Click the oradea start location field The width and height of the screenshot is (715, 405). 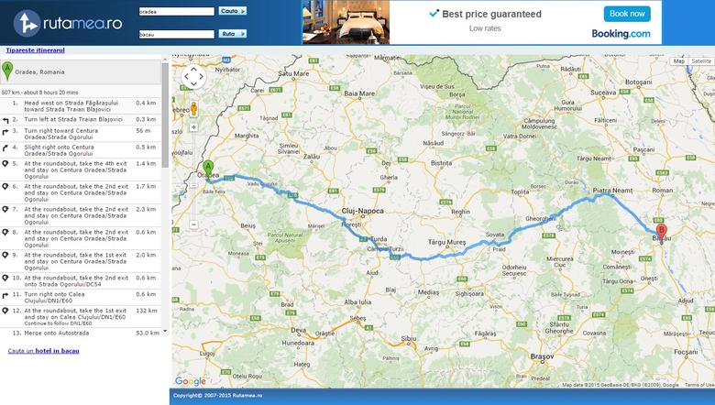(x=177, y=11)
